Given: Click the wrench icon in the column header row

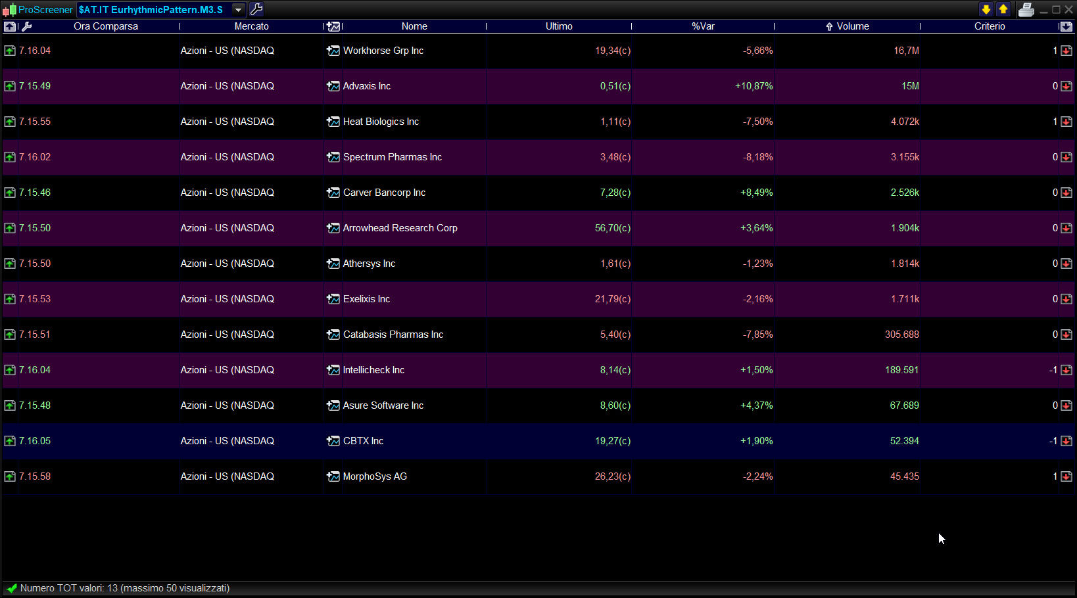Looking at the screenshot, I should point(27,26).
